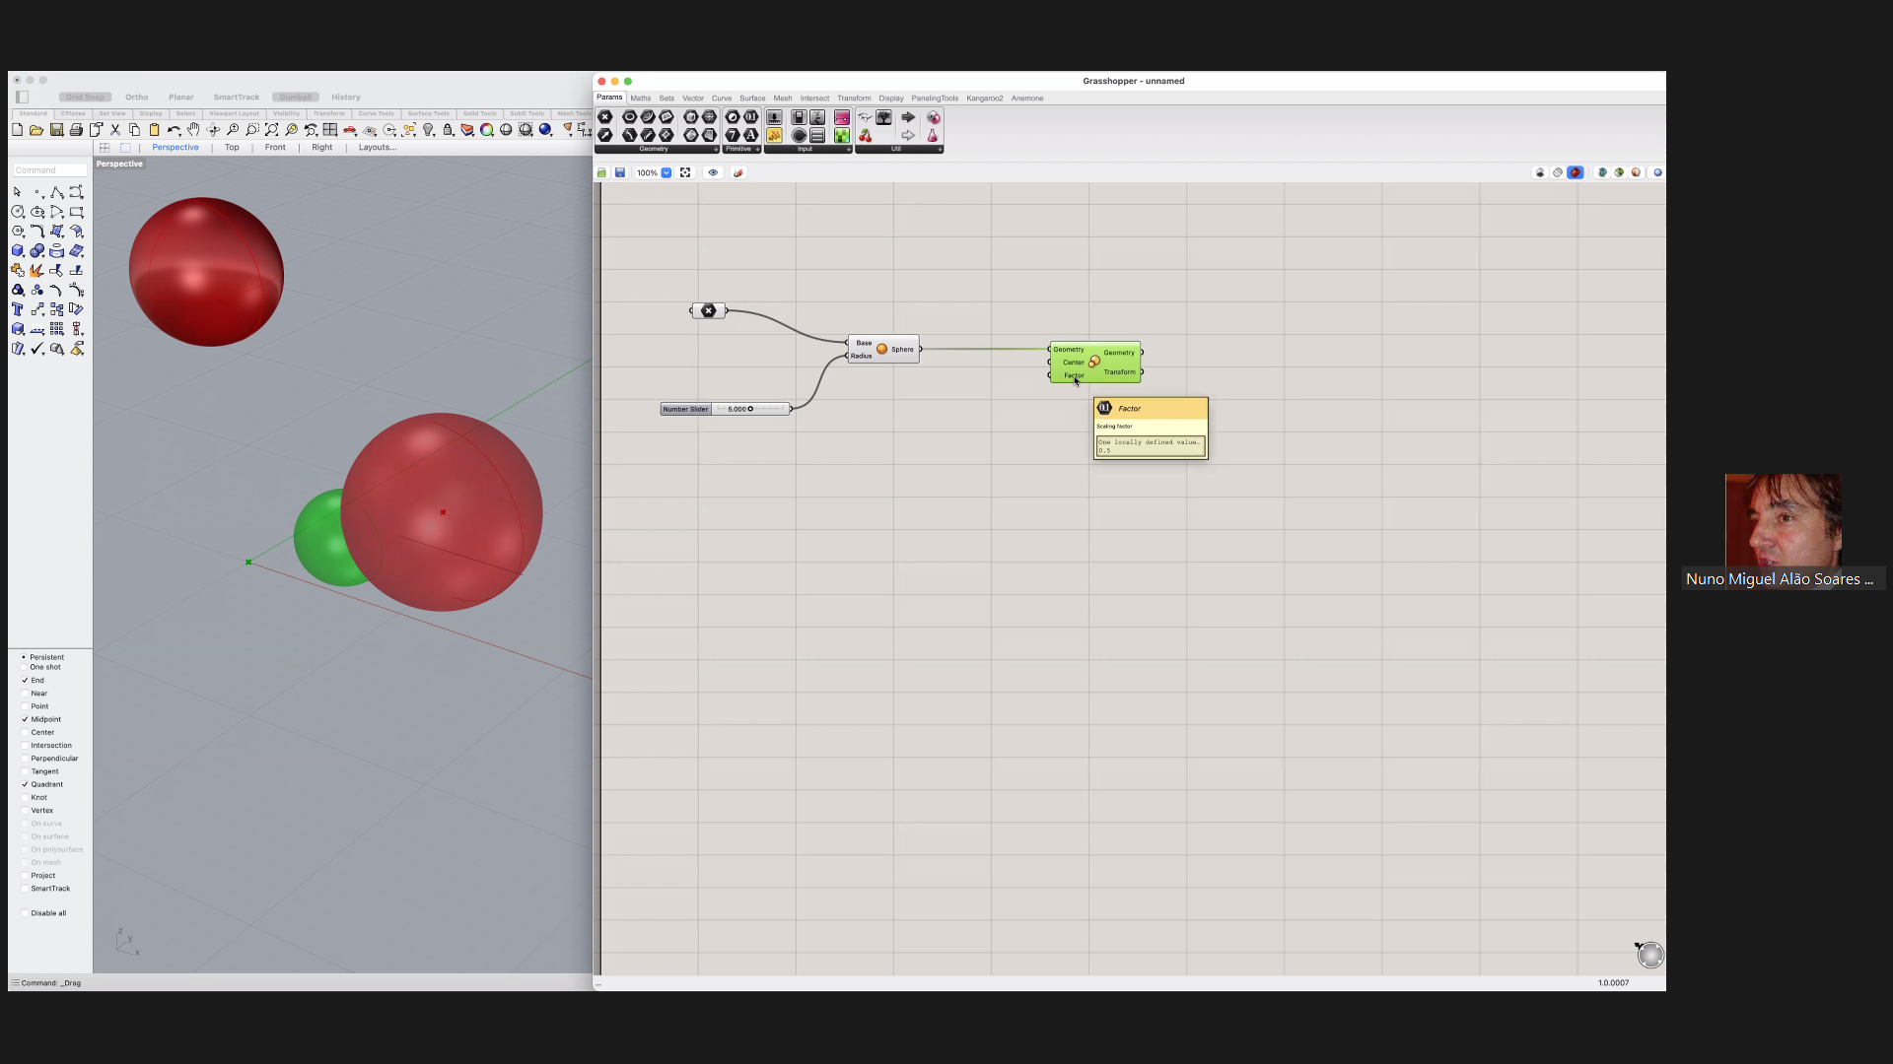Click the cherry picker icon in Util panel
Screen dimensions: 1893x1064
click(x=866, y=136)
